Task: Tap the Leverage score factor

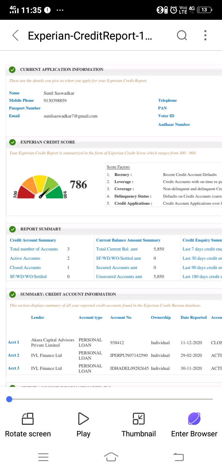Action: coord(124,182)
